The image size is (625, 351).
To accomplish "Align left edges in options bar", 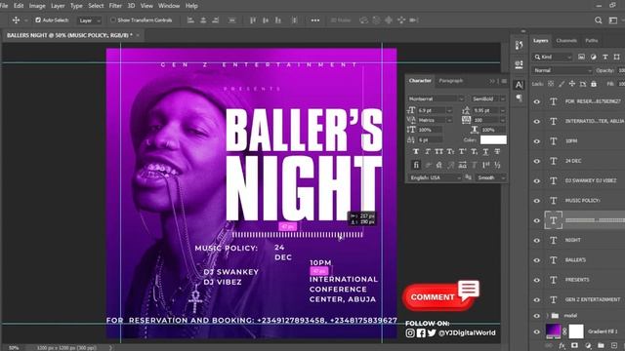I will click(x=190, y=19).
